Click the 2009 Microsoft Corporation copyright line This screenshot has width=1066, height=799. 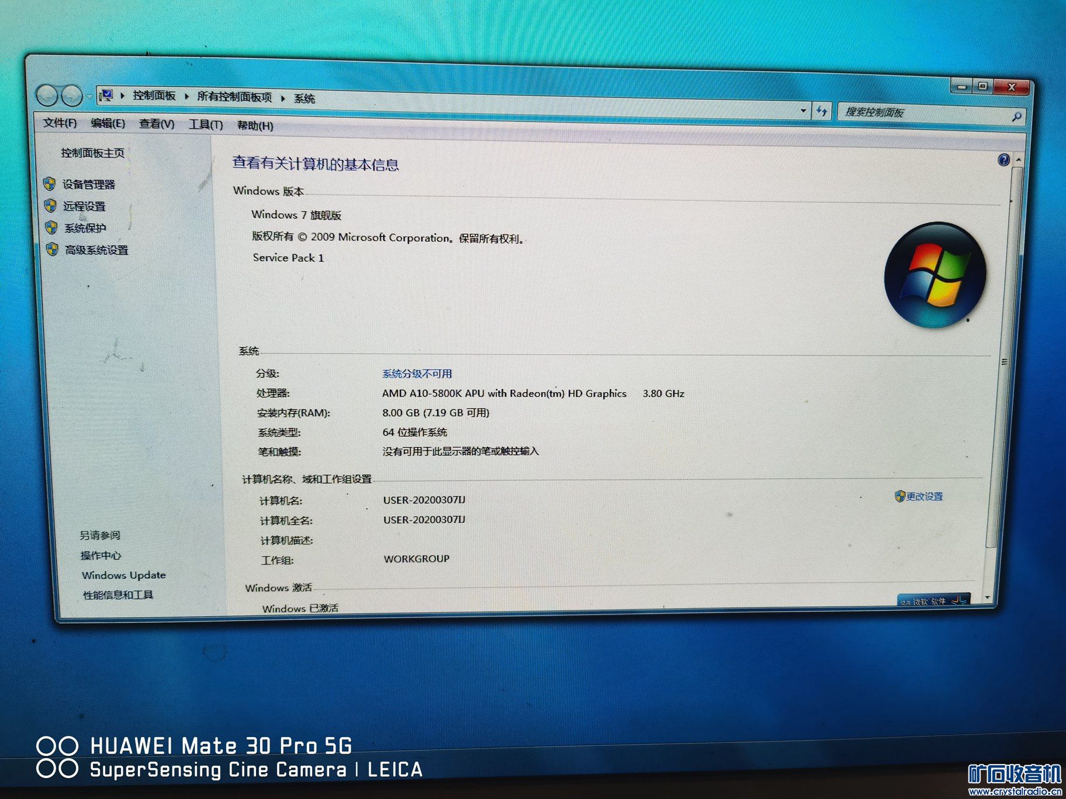pyautogui.click(x=389, y=238)
